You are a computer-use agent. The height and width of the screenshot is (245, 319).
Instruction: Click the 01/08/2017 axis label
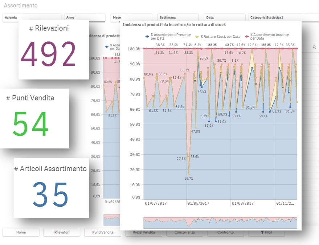pos(242,203)
